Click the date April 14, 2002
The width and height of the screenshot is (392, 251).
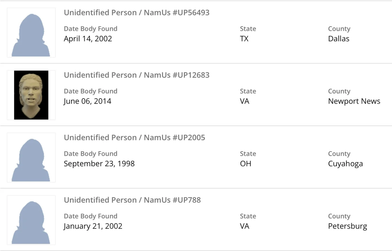tap(88, 39)
